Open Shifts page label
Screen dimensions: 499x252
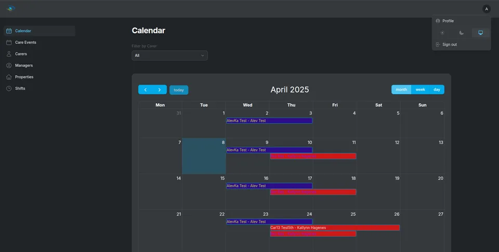click(x=20, y=88)
